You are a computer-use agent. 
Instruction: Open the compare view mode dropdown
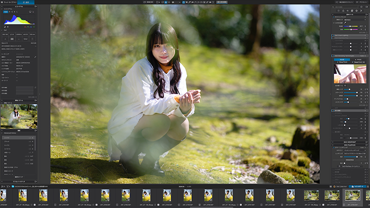tap(159, 2)
